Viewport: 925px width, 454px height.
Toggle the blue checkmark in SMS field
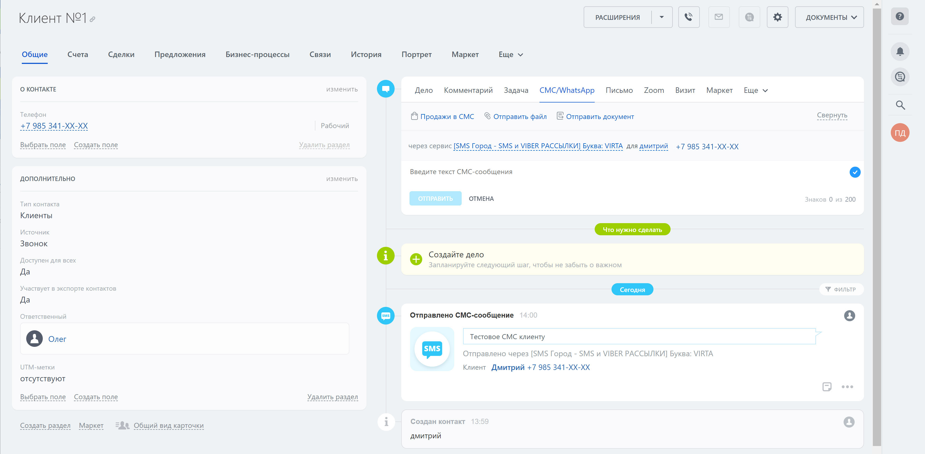[855, 172]
